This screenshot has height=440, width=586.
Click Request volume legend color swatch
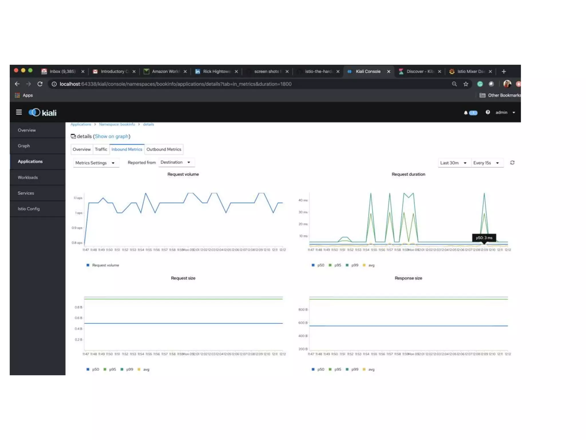pos(88,265)
